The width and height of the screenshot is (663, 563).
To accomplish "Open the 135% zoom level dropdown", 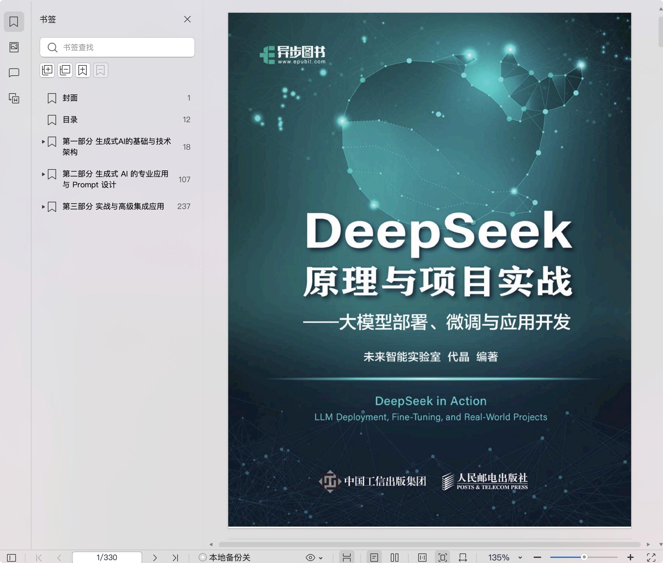I will click(520, 558).
